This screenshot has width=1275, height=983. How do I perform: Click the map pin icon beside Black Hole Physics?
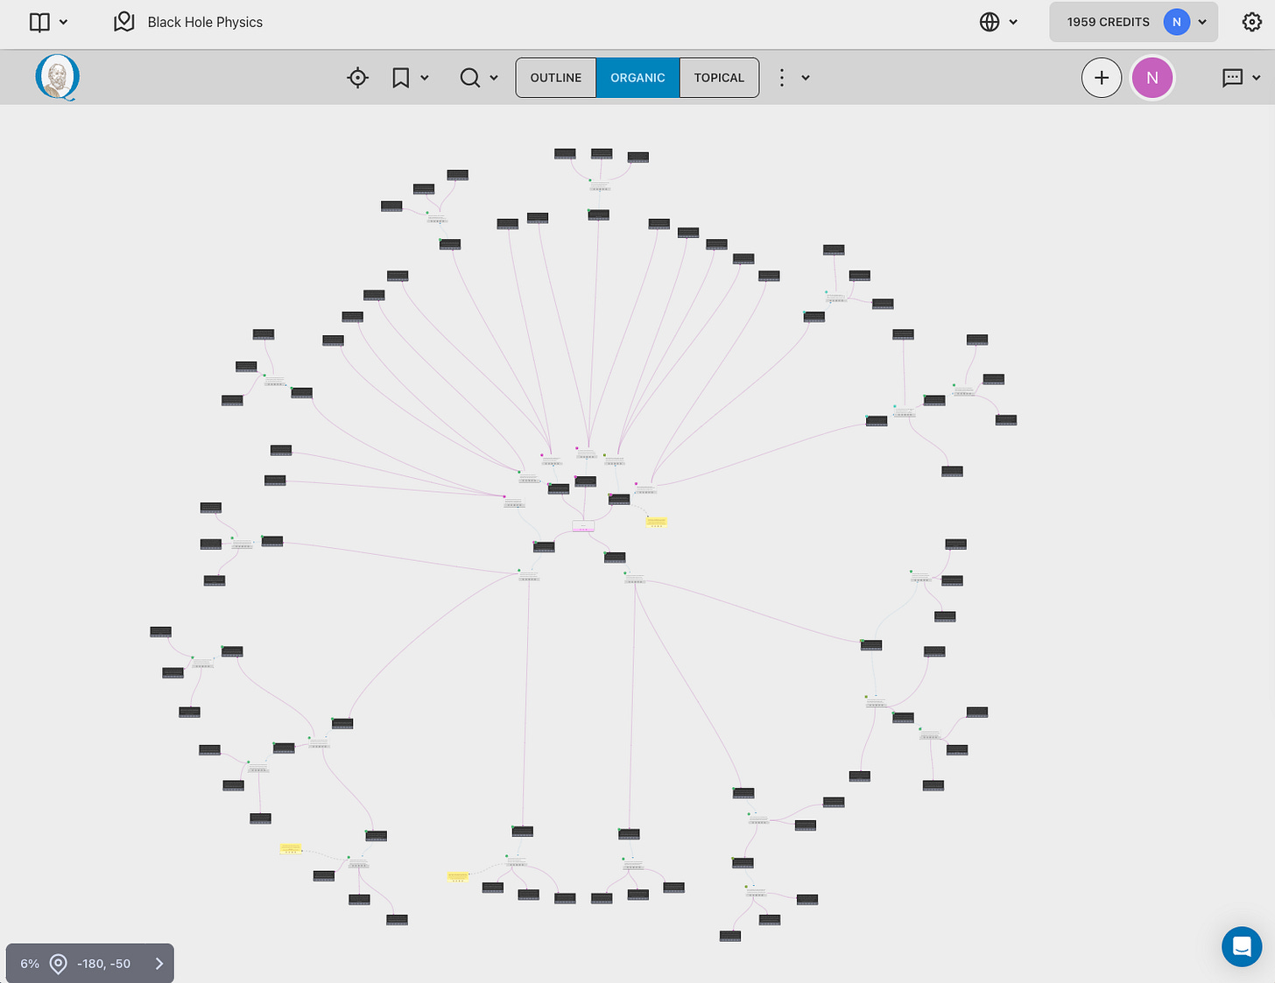(x=124, y=22)
